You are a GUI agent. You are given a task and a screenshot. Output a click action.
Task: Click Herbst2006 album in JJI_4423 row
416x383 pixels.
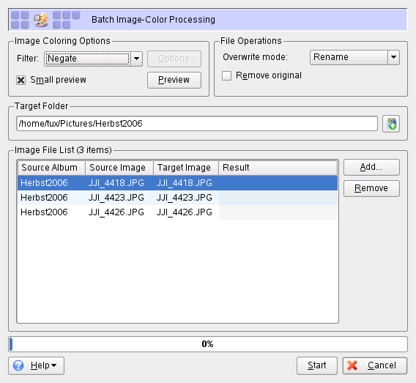pyautogui.click(x=44, y=198)
